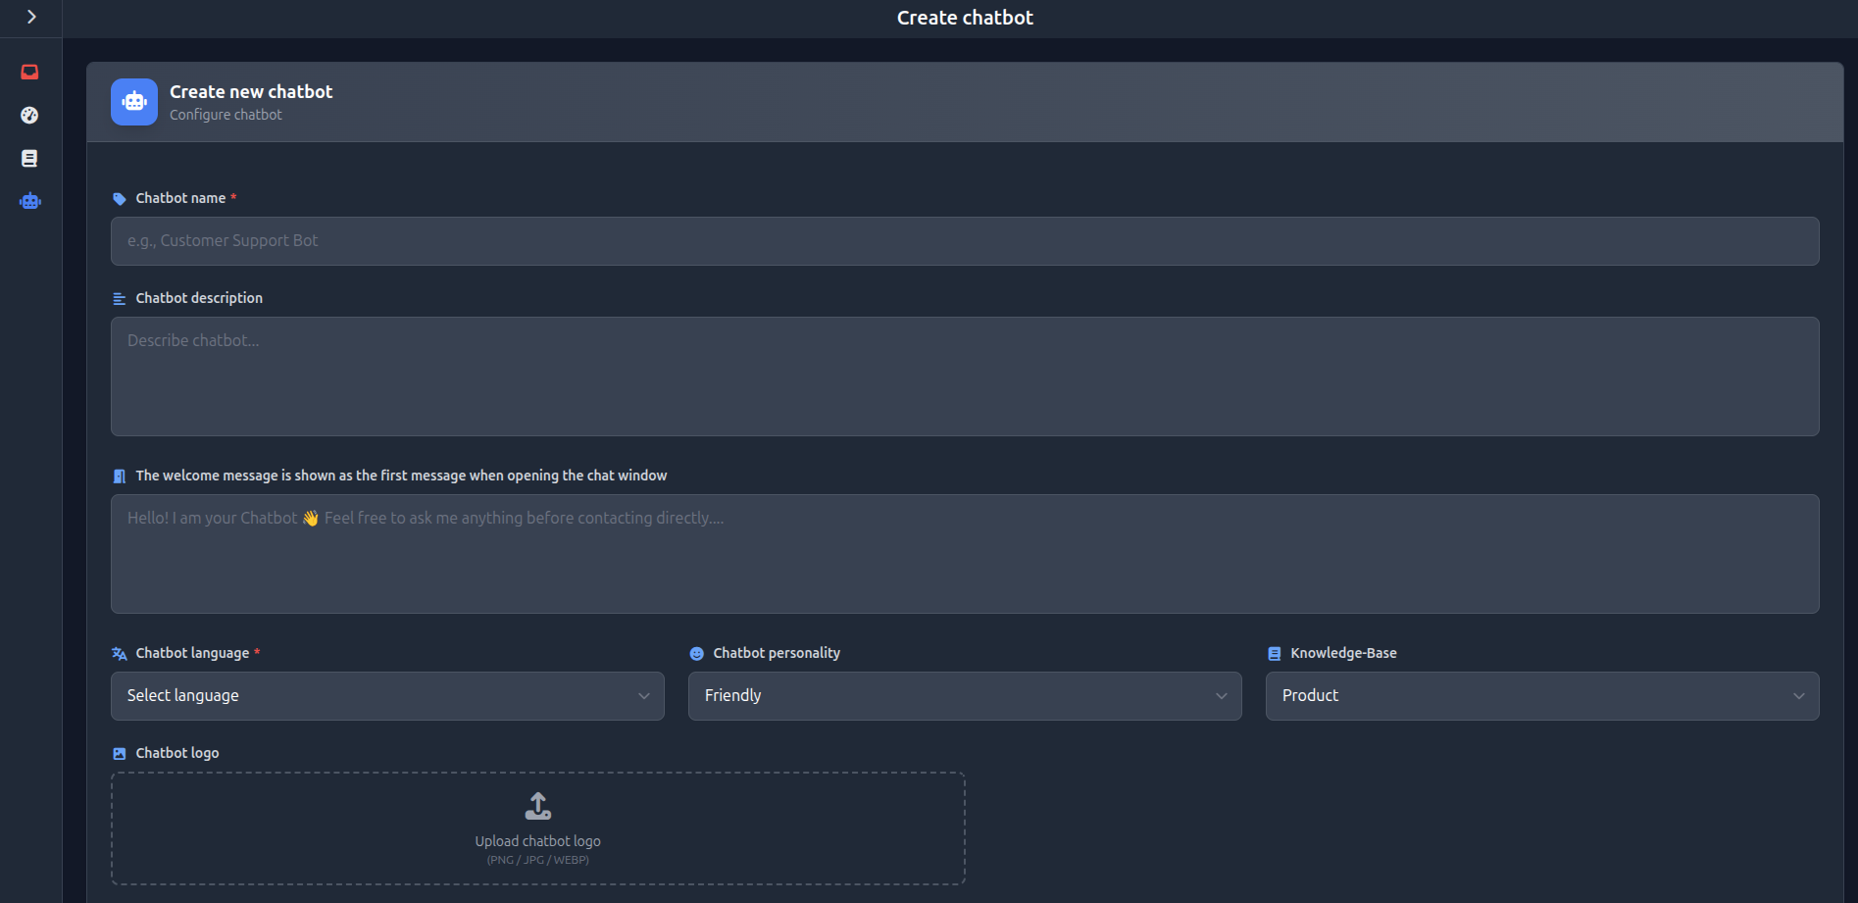
Task: Open the Select language dropdown
Action: point(386,695)
